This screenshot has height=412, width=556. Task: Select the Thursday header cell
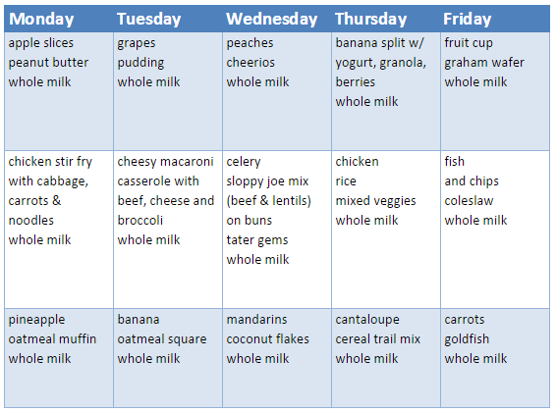386,19
